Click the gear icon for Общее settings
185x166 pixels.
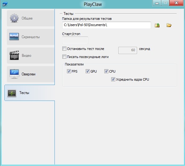pyautogui.click(x=14, y=18)
